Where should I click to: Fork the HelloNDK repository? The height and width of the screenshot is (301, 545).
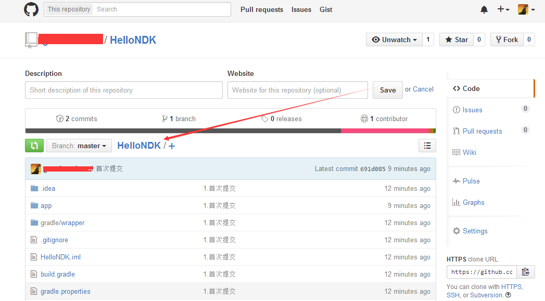tap(507, 40)
